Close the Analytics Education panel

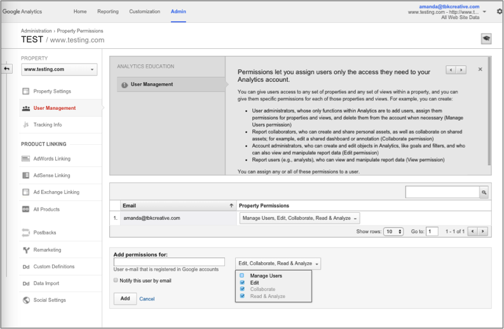tap(480, 69)
